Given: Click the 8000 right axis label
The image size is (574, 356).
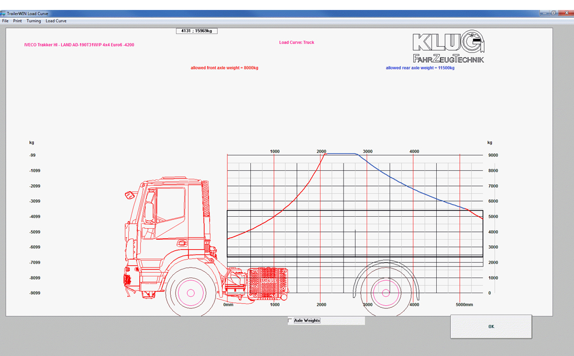Looking at the screenshot, I should (493, 171).
